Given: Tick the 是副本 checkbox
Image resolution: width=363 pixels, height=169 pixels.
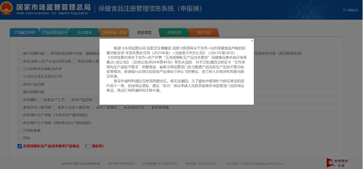Looking at the screenshot, I should click(x=88, y=146).
